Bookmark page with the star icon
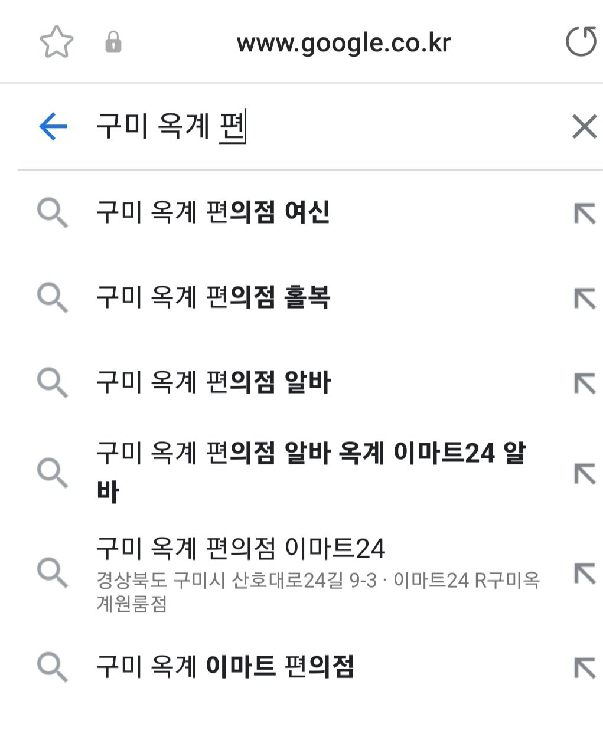 [x=56, y=42]
